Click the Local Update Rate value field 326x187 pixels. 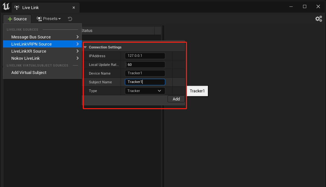point(145,65)
